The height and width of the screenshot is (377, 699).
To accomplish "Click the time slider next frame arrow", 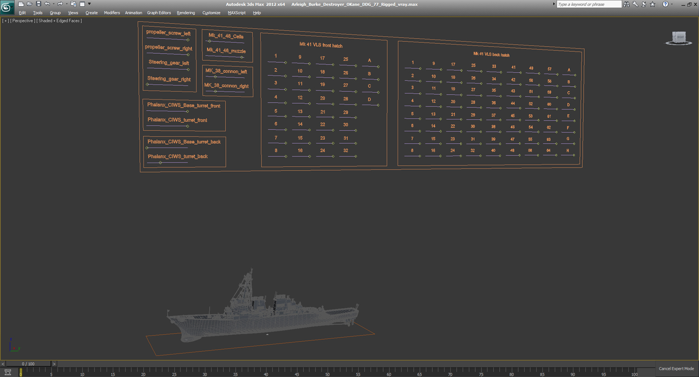I will 54,364.
